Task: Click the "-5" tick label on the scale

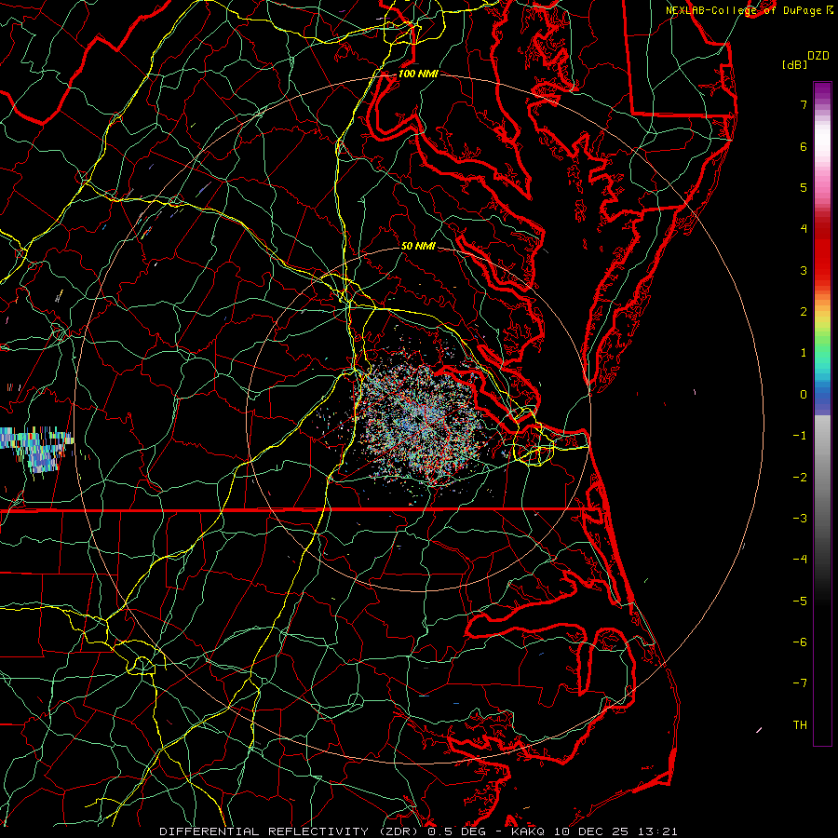Action: pyautogui.click(x=800, y=601)
